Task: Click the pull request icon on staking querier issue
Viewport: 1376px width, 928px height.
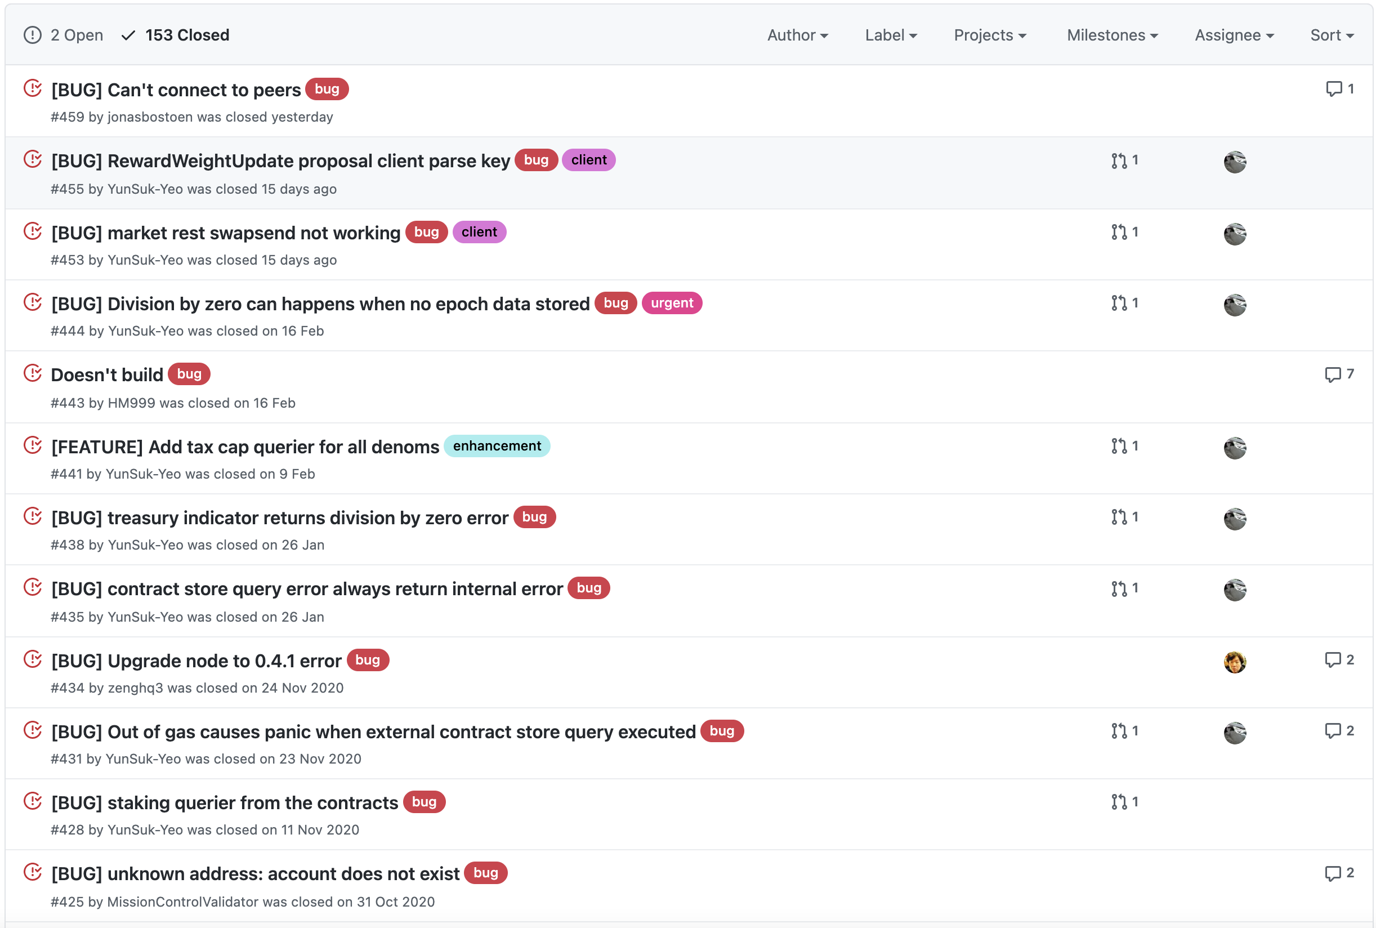Action: pos(1118,802)
